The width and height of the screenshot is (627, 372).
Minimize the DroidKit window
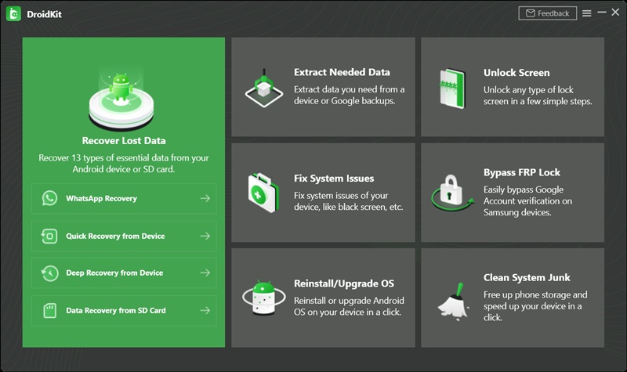tap(602, 13)
